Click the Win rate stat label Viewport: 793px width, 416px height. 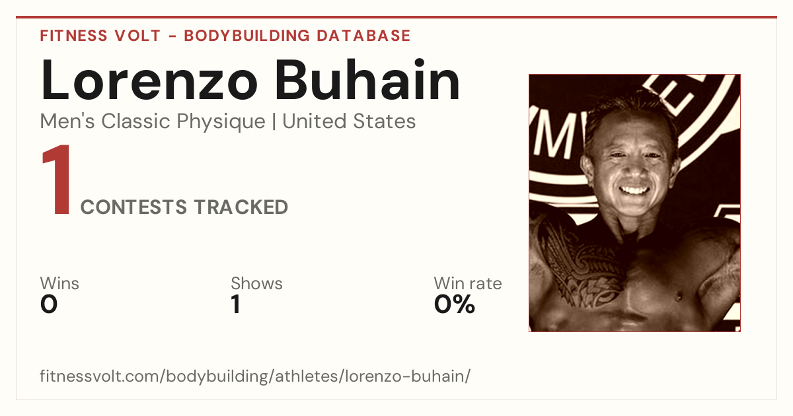click(468, 283)
